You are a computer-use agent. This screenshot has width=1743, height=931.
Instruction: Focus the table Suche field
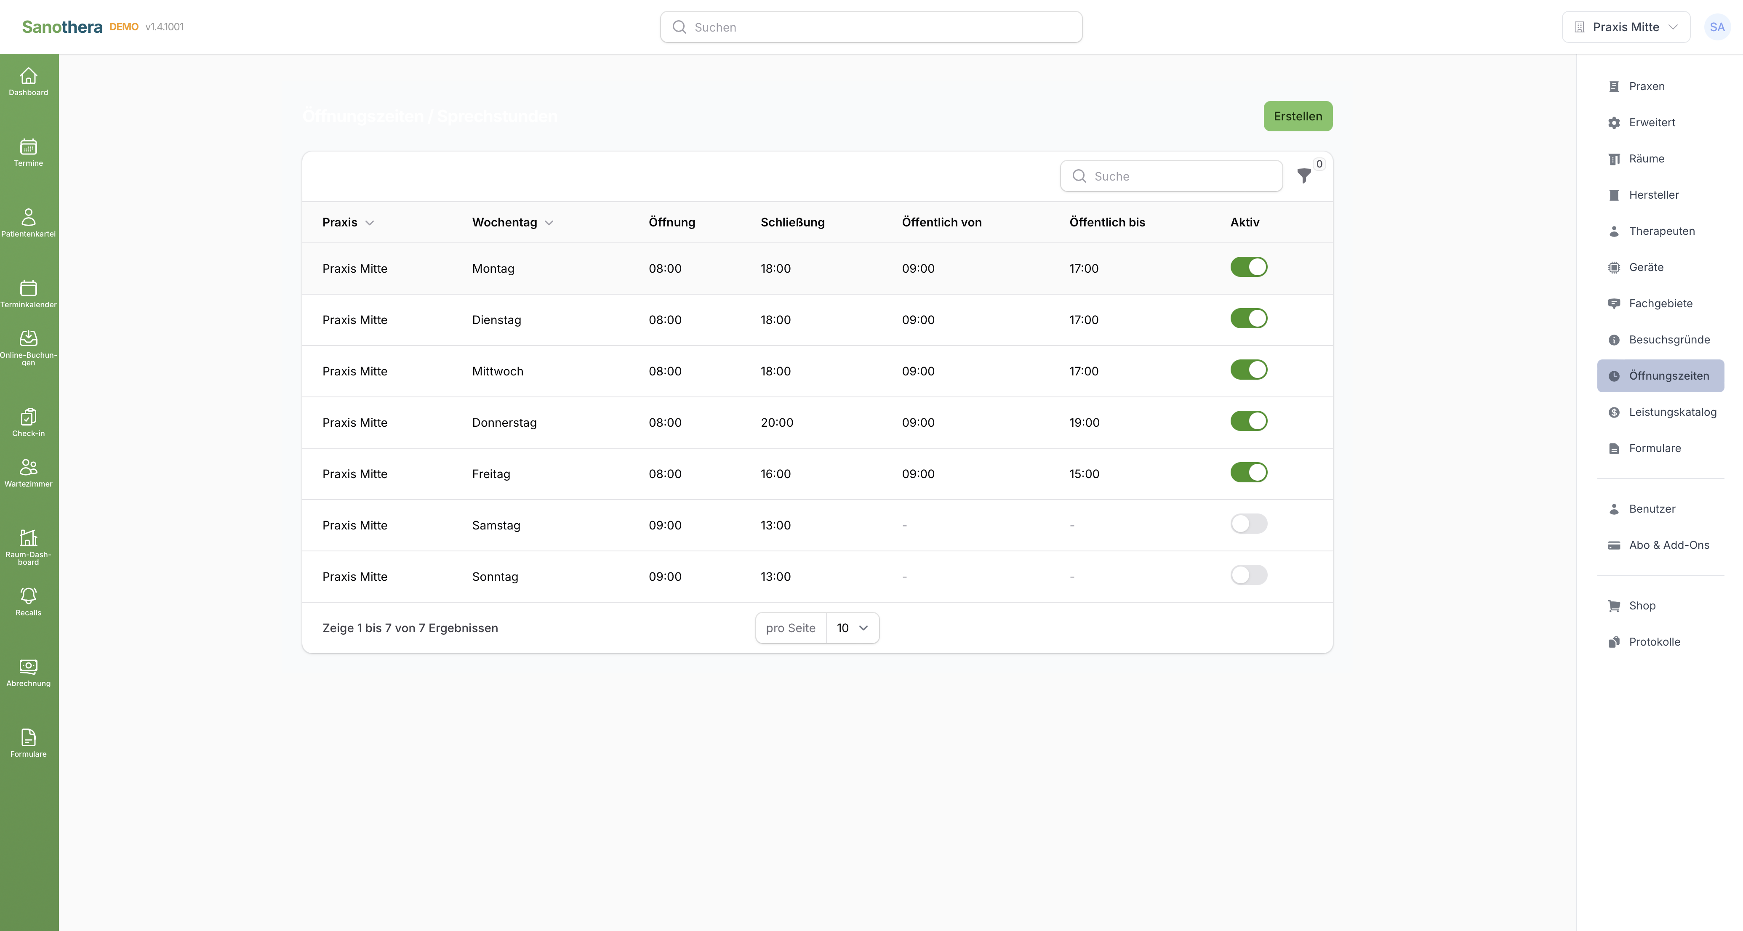(1171, 176)
